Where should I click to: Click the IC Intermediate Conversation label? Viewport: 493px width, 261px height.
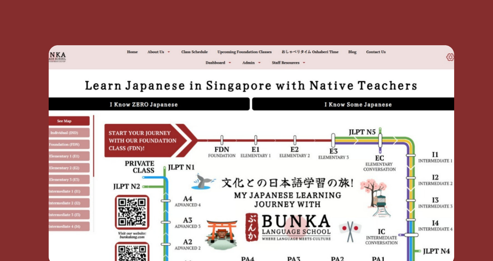click(382, 237)
